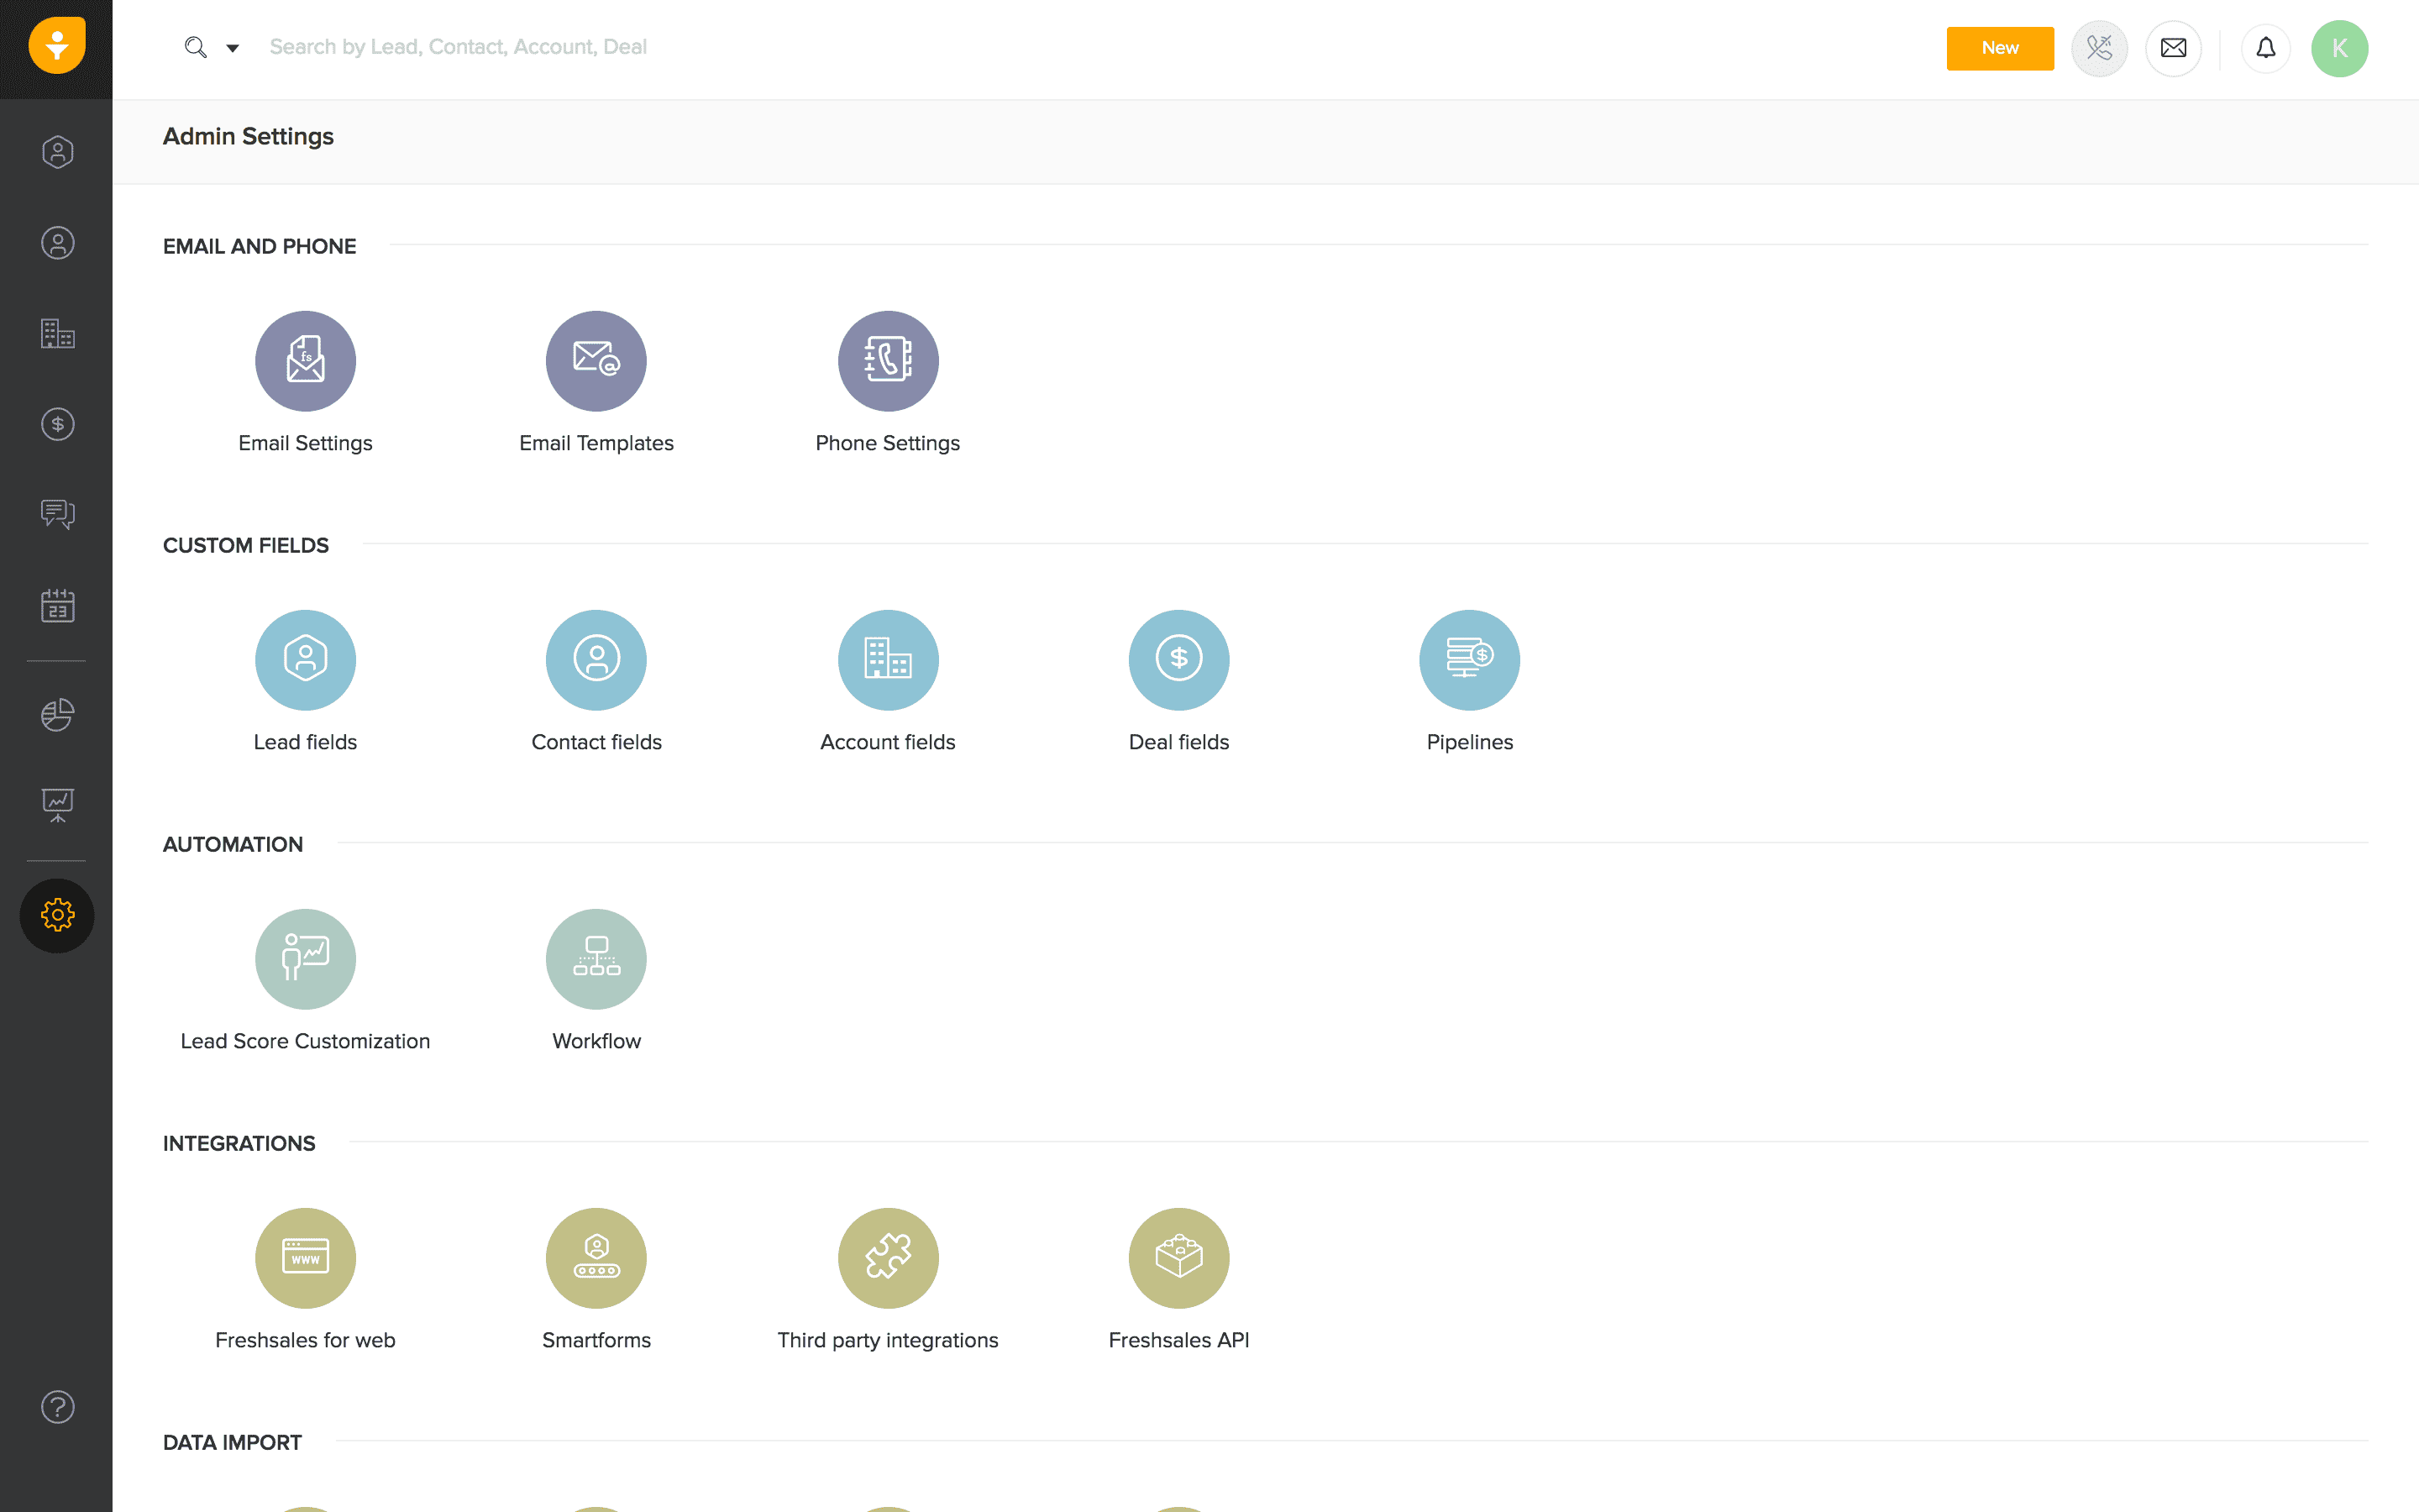Open the Deals dollar sidebar icon
Viewport: 2419px width, 1512px height.
pos(57,424)
